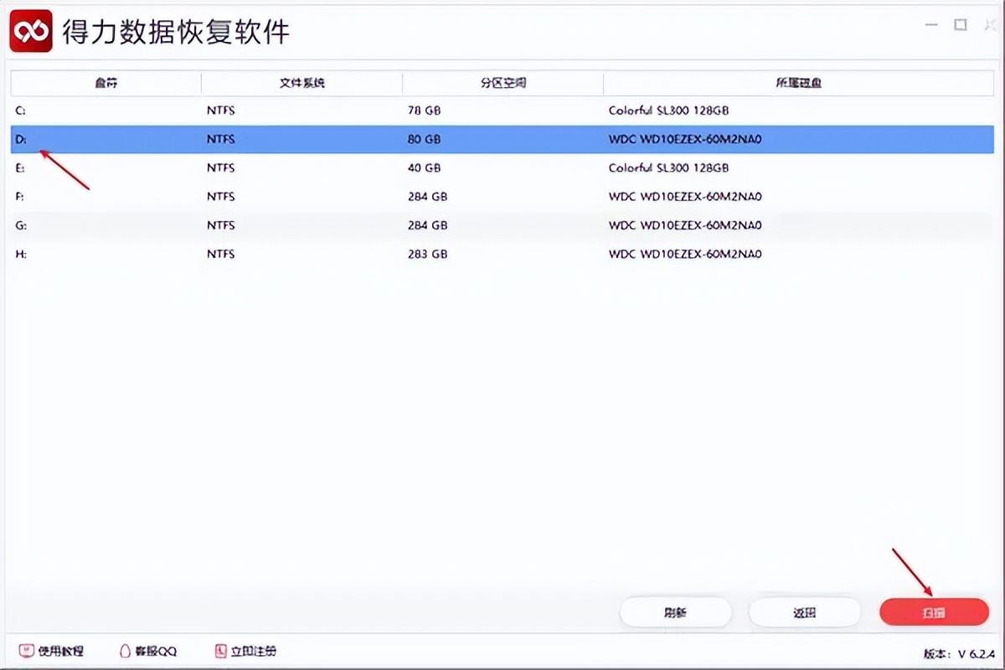Click the 40 GB partition size
1005x670 pixels.
pos(424,168)
